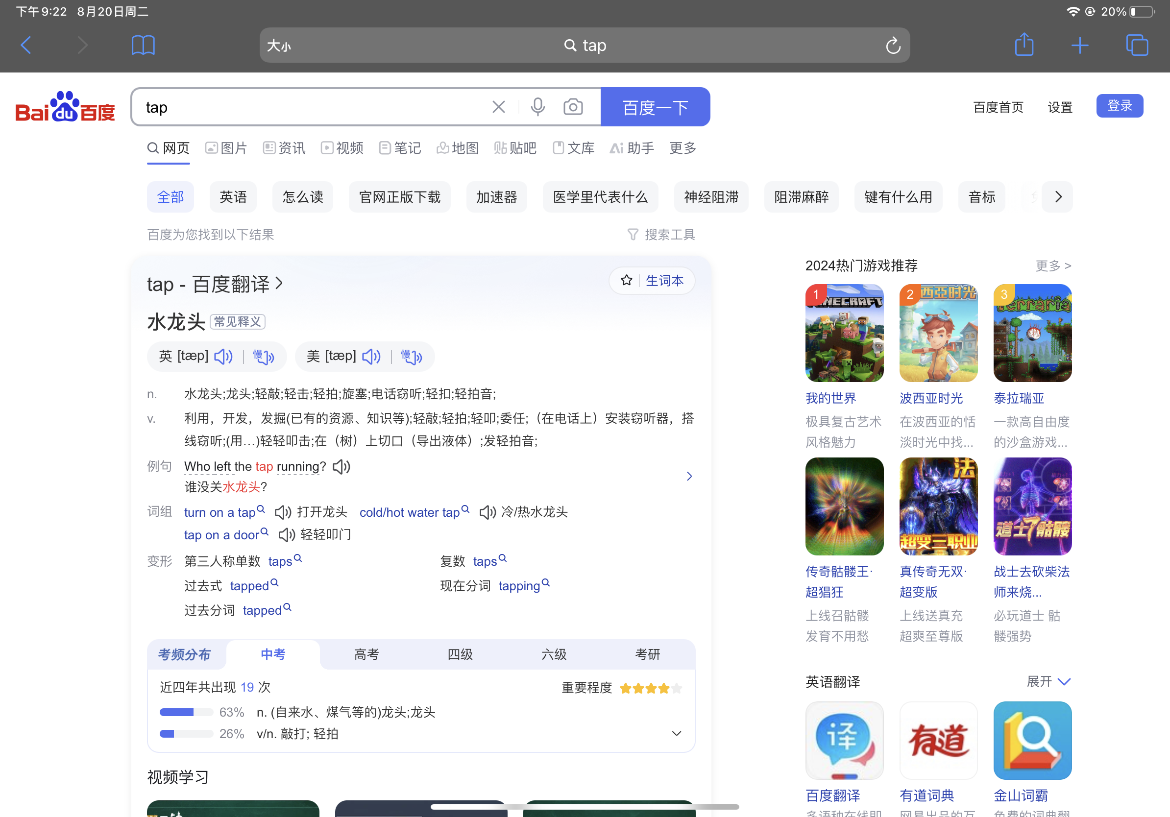
Task: Open 百度首页 link
Action: click(x=998, y=107)
